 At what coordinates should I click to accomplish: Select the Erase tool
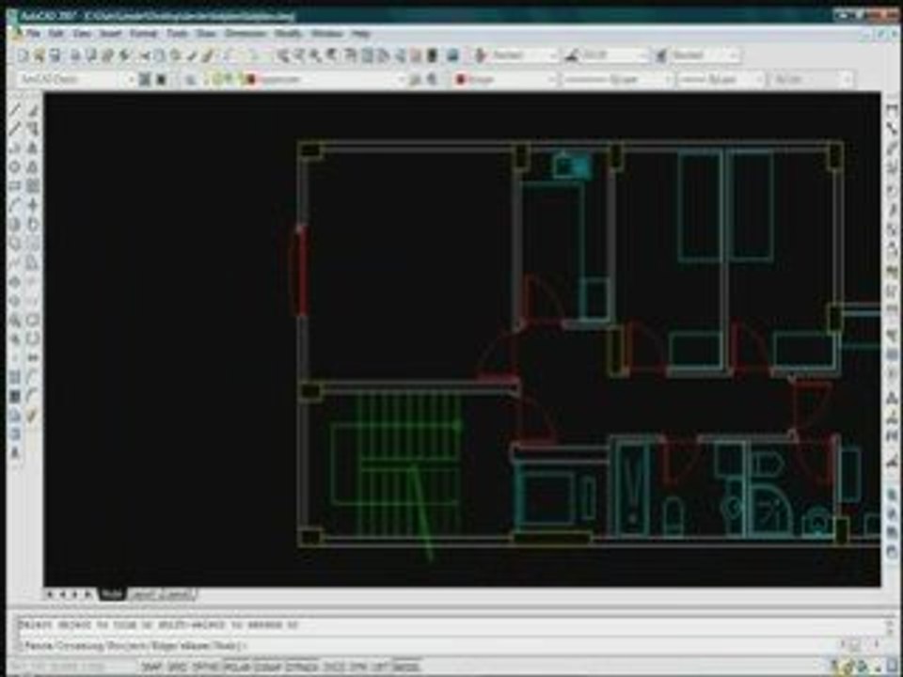(34, 109)
